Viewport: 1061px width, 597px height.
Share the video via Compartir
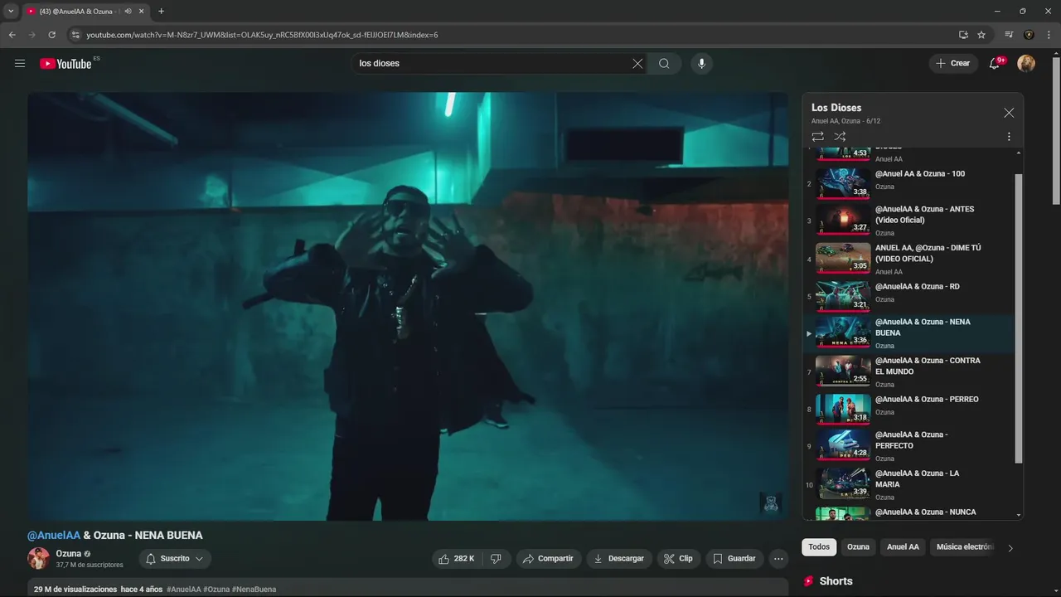[x=548, y=559]
